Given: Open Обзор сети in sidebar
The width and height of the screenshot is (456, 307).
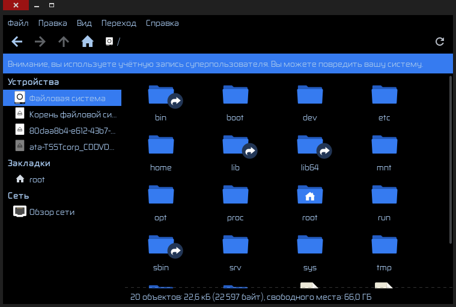Looking at the screenshot, I should click(62, 212).
